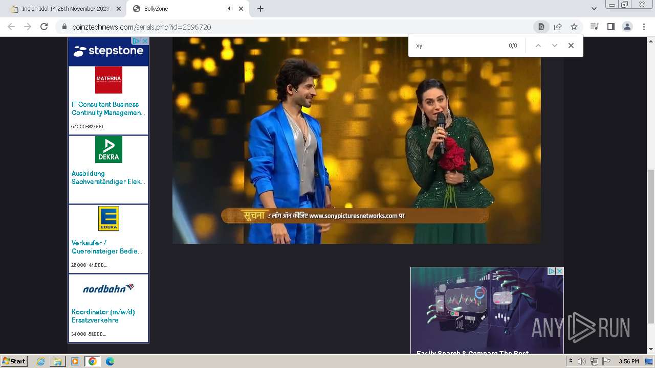Toggle the browser side panel
The width and height of the screenshot is (655, 368).
(610, 27)
